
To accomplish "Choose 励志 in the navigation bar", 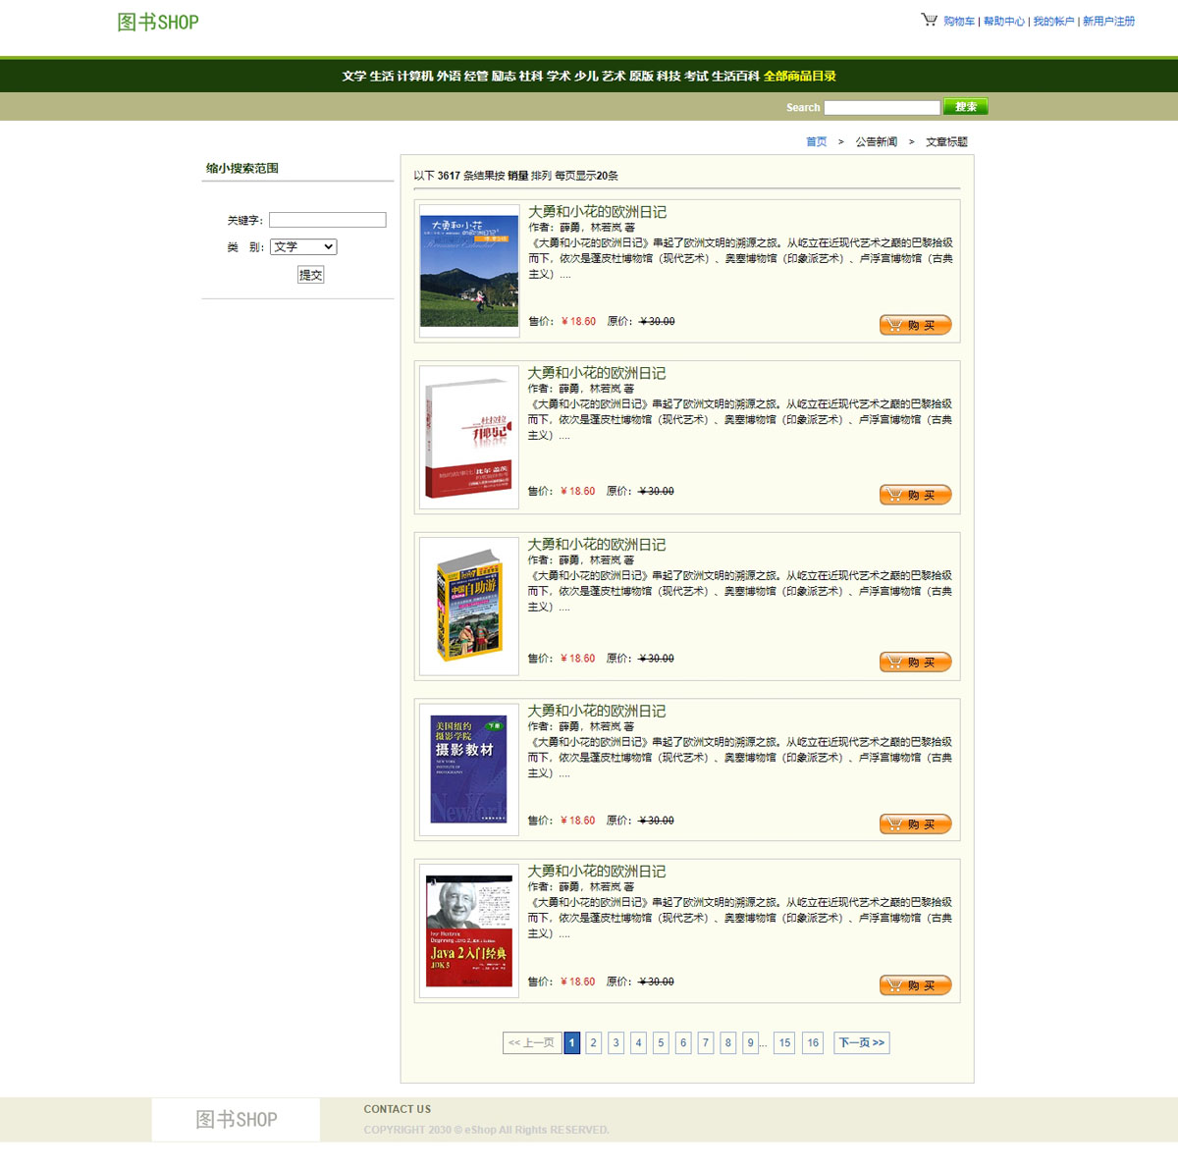I will [x=504, y=77].
